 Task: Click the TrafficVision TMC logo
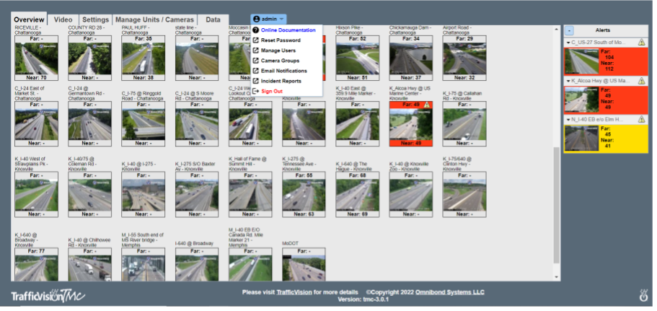(x=48, y=296)
